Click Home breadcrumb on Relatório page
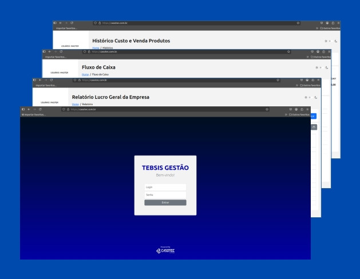360x279 pixels. pyautogui.click(x=75, y=104)
